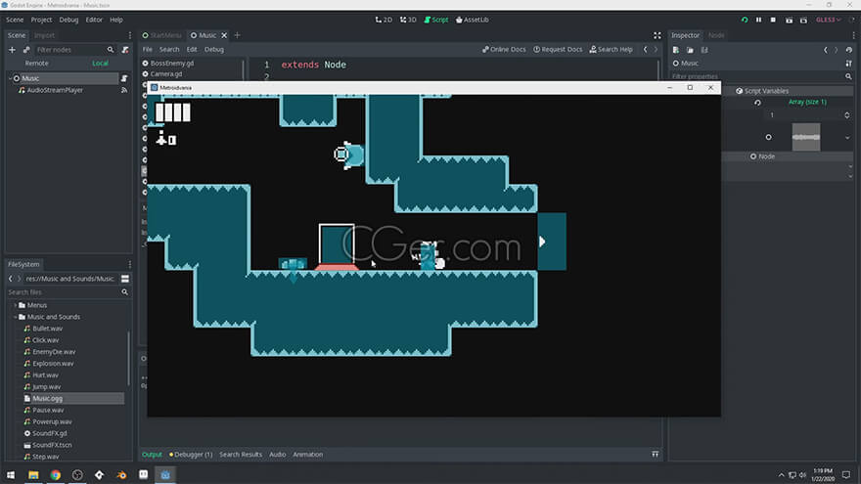The image size is (861, 484).
Task: Add a new scene tab with plus
Action: click(237, 35)
